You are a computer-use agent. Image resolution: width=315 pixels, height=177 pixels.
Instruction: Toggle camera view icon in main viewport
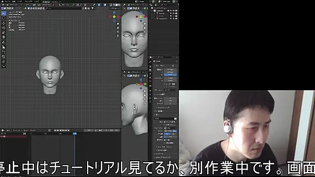point(118,32)
